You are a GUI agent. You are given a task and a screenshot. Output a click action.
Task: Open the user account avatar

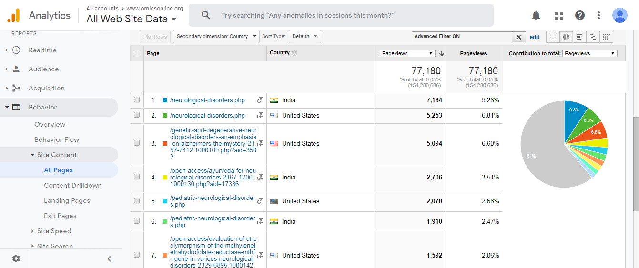[x=620, y=15]
